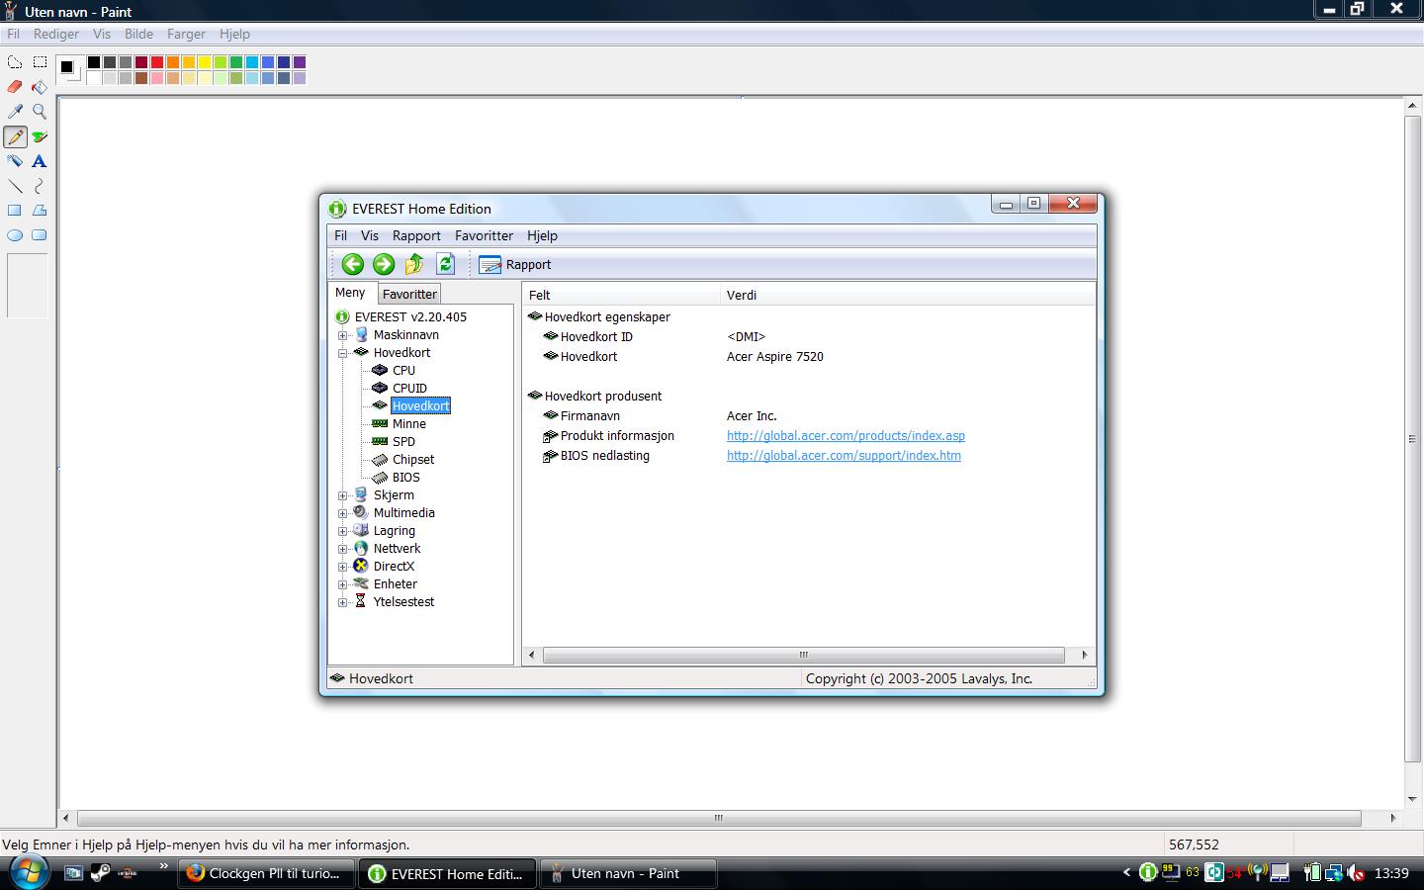Select the Rectangle shape tool
Screen dimensions: 1424x890
click(15, 211)
